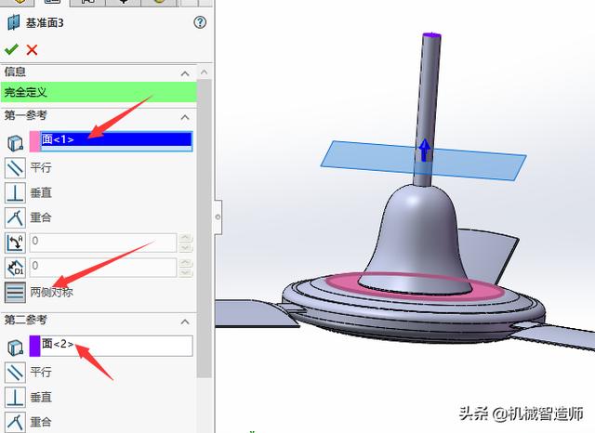
Task: Click the 基准面3 plane feature icon
Action: point(14,22)
